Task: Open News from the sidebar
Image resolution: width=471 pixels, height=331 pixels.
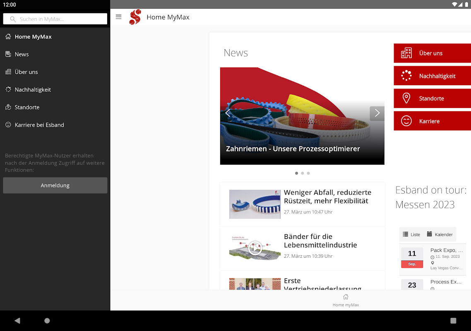Action: pos(55,54)
